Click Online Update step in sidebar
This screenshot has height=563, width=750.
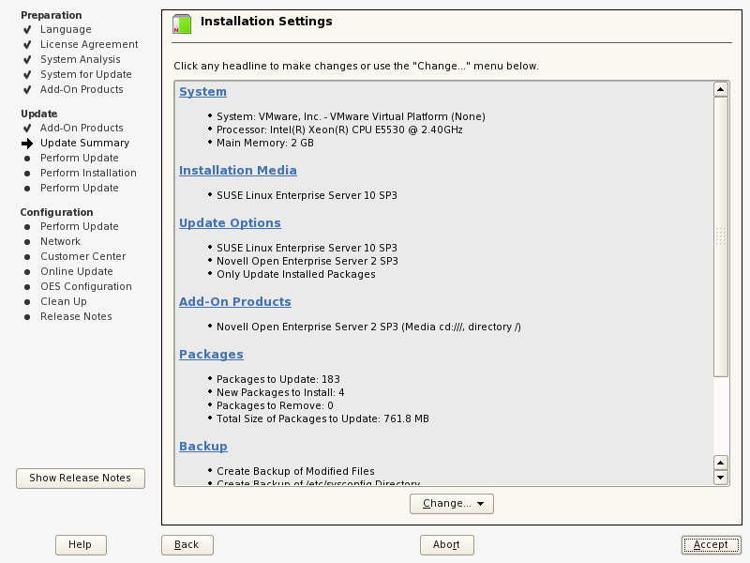[77, 271]
